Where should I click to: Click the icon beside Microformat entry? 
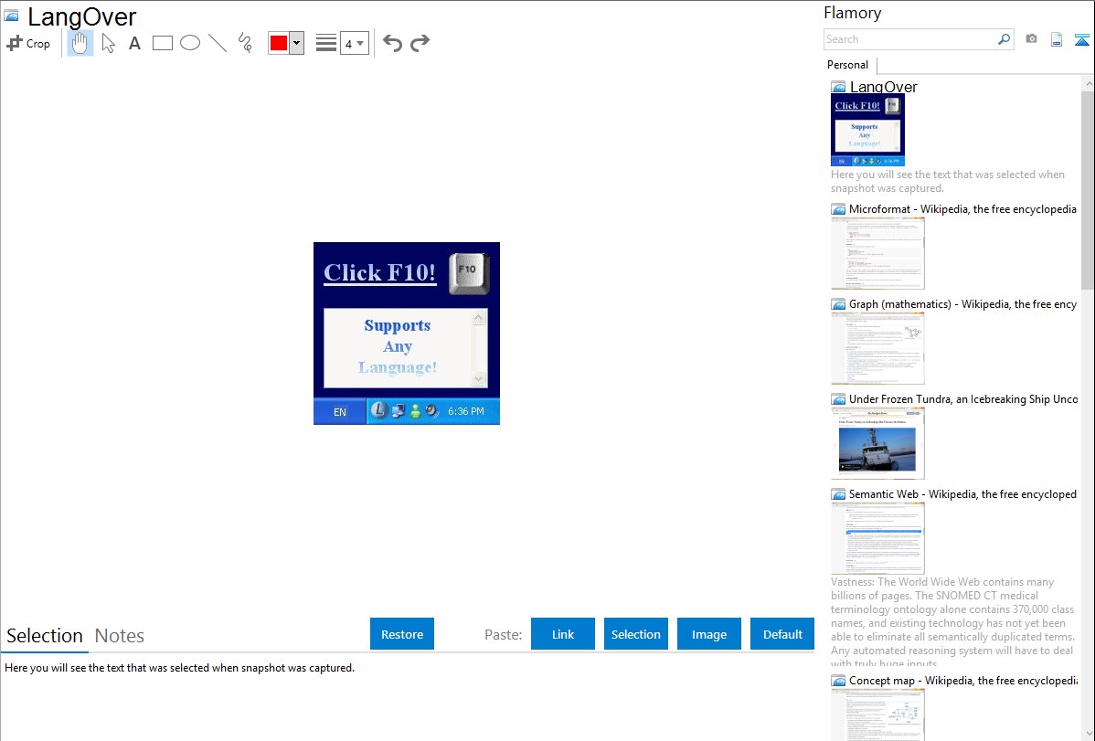click(838, 209)
